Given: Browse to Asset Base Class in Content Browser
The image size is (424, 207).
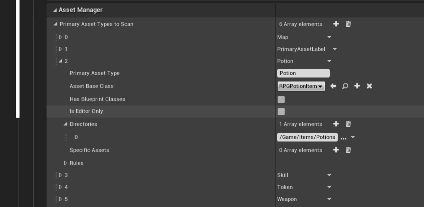Looking at the screenshot, I should point(345,86).
